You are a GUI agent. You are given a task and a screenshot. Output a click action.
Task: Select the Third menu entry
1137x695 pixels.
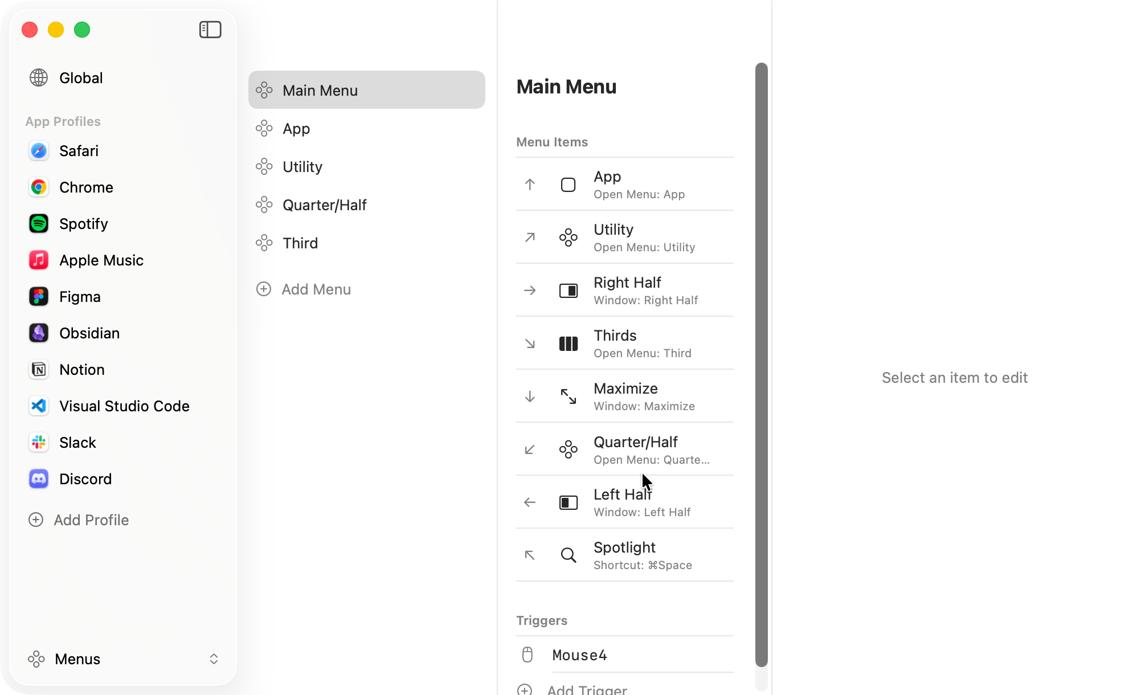click(300, 243)
